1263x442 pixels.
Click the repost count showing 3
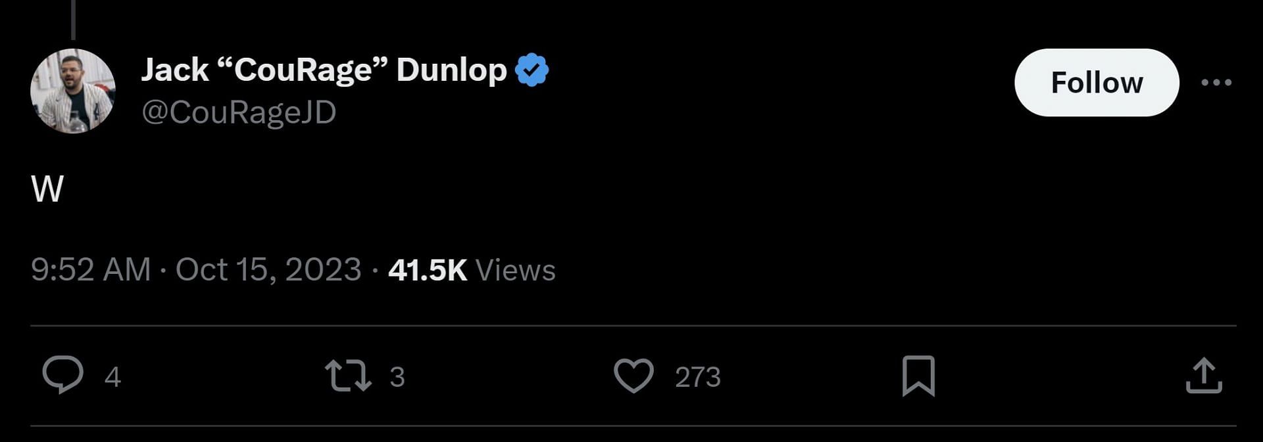pos(397,377)
